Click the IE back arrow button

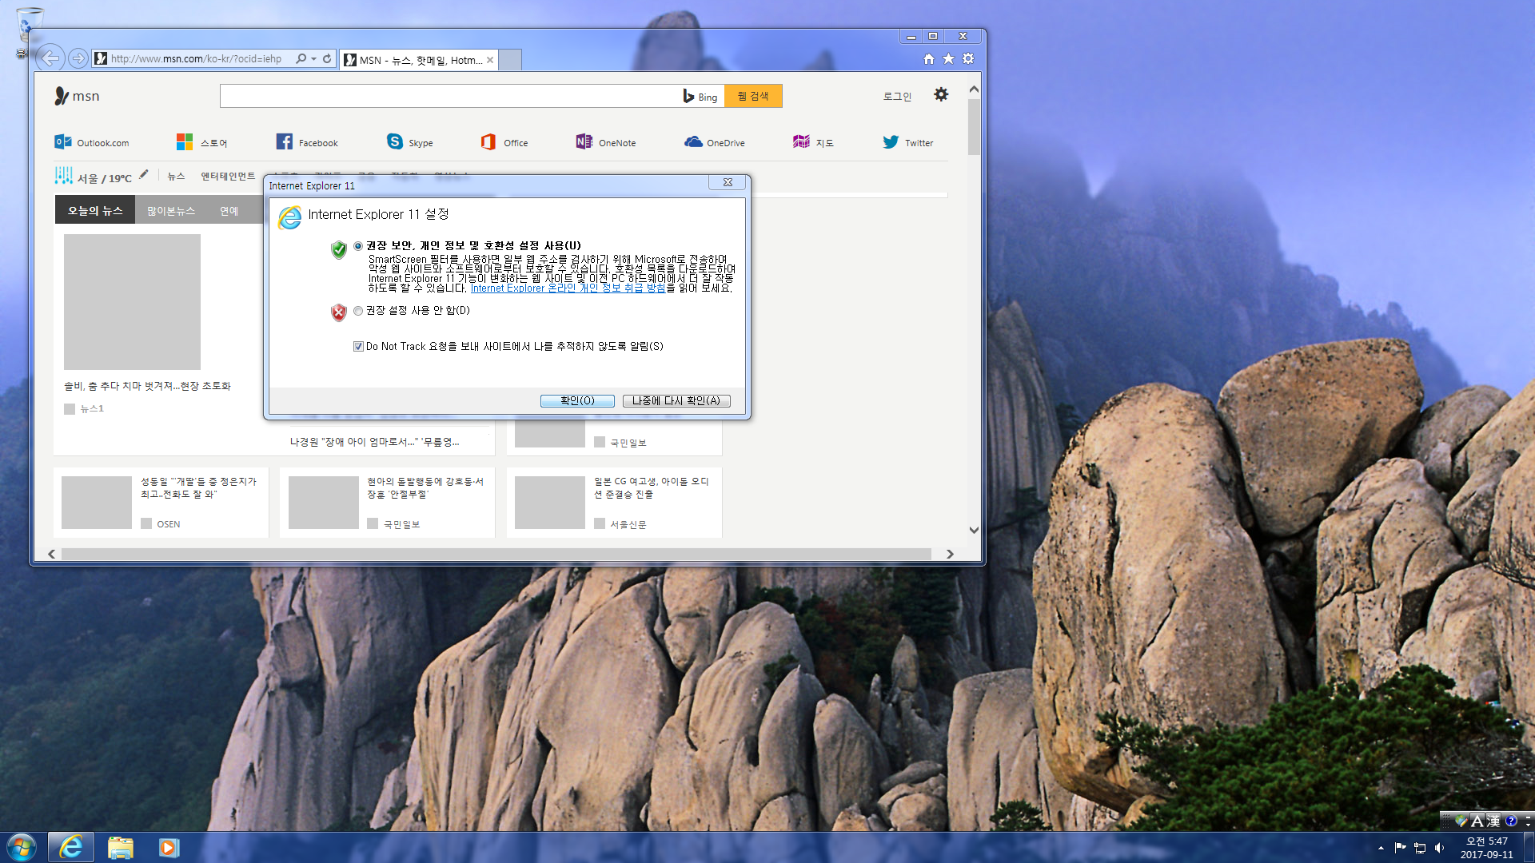[x=50, y=58]
